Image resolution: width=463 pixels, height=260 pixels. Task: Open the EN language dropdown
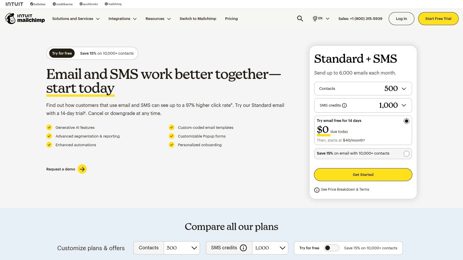(x=321, y=18)
